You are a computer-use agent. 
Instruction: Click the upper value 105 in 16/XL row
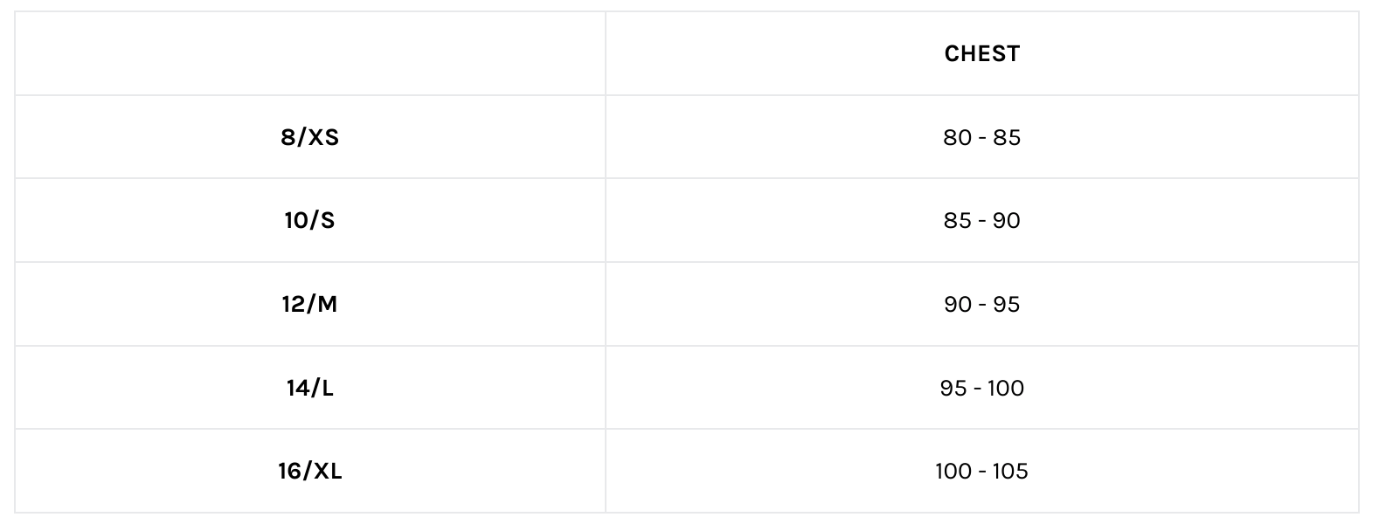pos(1011,472)
